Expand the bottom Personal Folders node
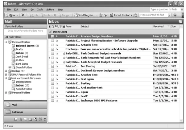 (x=6, y=93)
